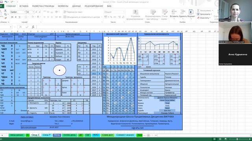Open the РЕЦЕНЗИРОВАНИЕ ribbon tab
Screen dimensions: 252x141
[x=94, y=6]
